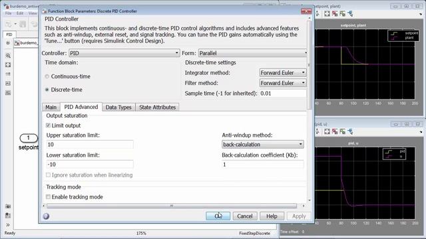This screenshot has height=239, width=426.
Task: Click the setpoint/plant legend in the top scope
Action: point(403,35)
